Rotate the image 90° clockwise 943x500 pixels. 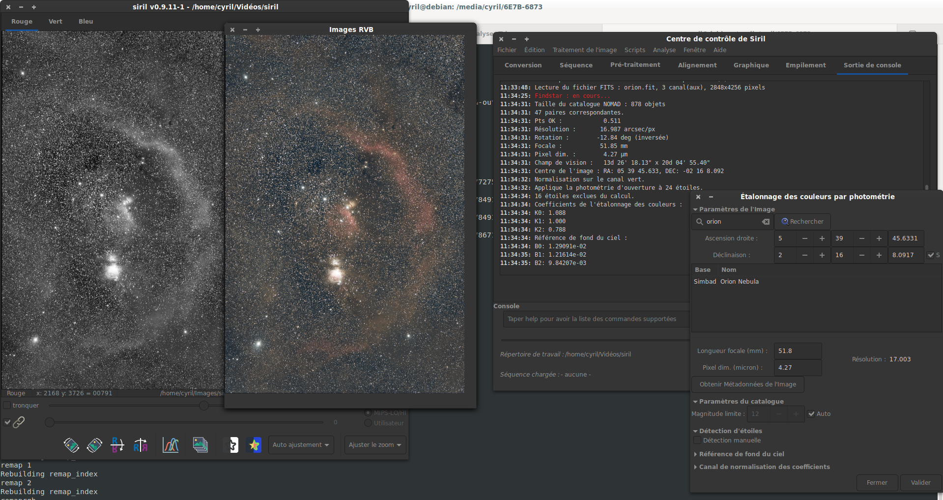coord(94,445)
